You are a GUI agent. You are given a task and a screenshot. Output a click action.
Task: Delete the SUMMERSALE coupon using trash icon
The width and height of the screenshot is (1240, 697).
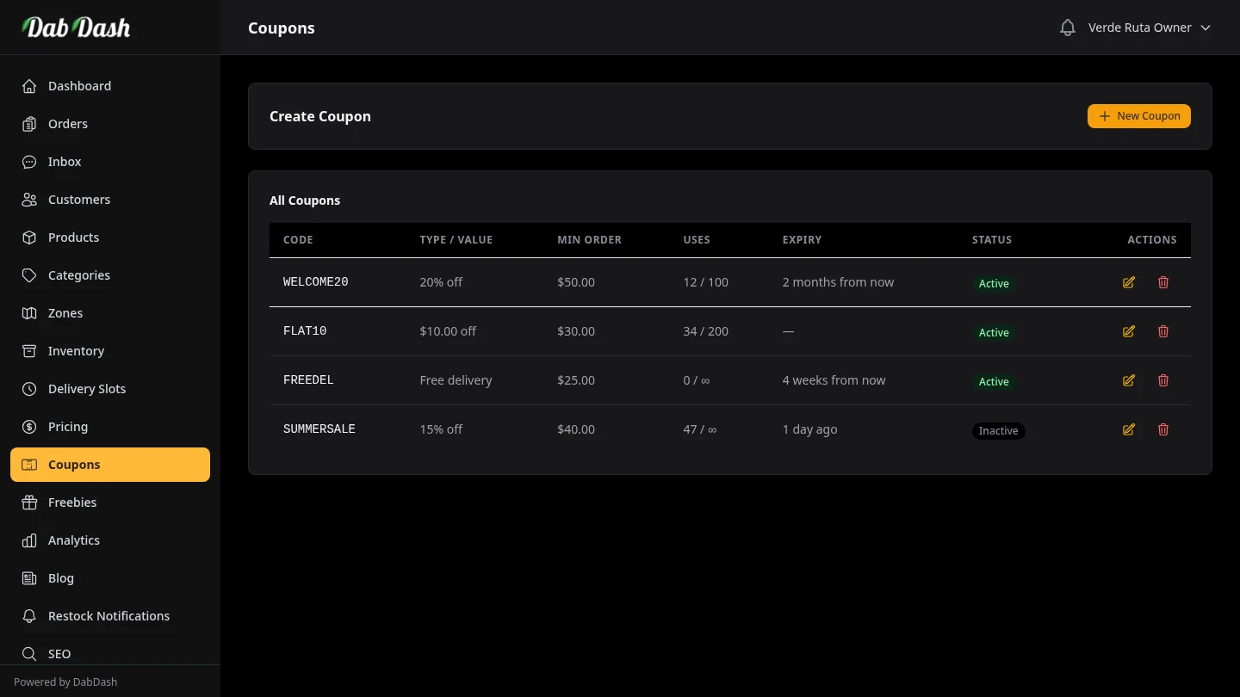1162,429
